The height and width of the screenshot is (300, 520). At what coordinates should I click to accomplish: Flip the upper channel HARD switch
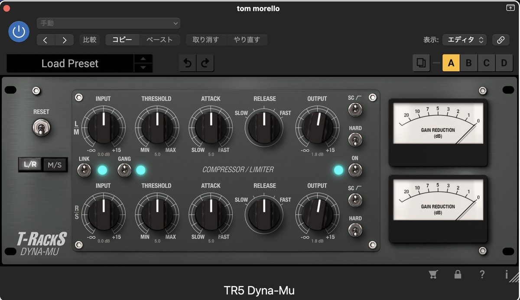click(x=355, y=140)
